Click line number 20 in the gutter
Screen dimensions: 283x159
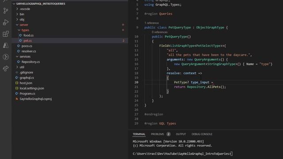(x=136, y=83)
